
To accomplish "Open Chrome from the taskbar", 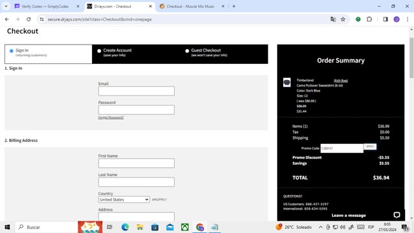I will [200, 227].
